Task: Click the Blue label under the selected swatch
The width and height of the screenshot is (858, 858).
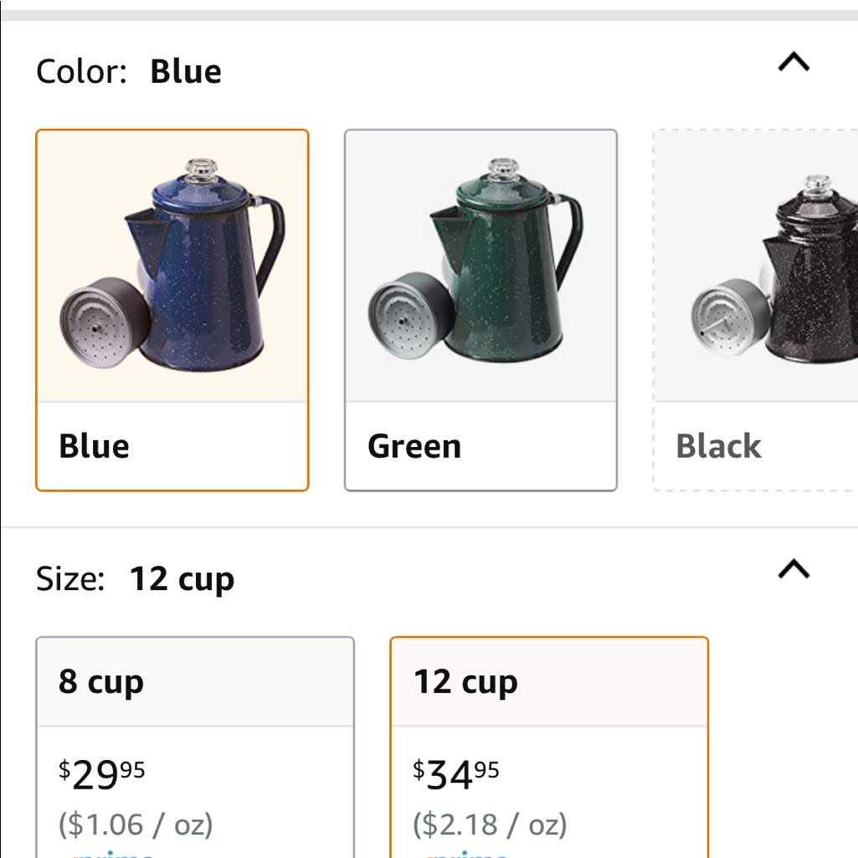Action: coord(95,445)
